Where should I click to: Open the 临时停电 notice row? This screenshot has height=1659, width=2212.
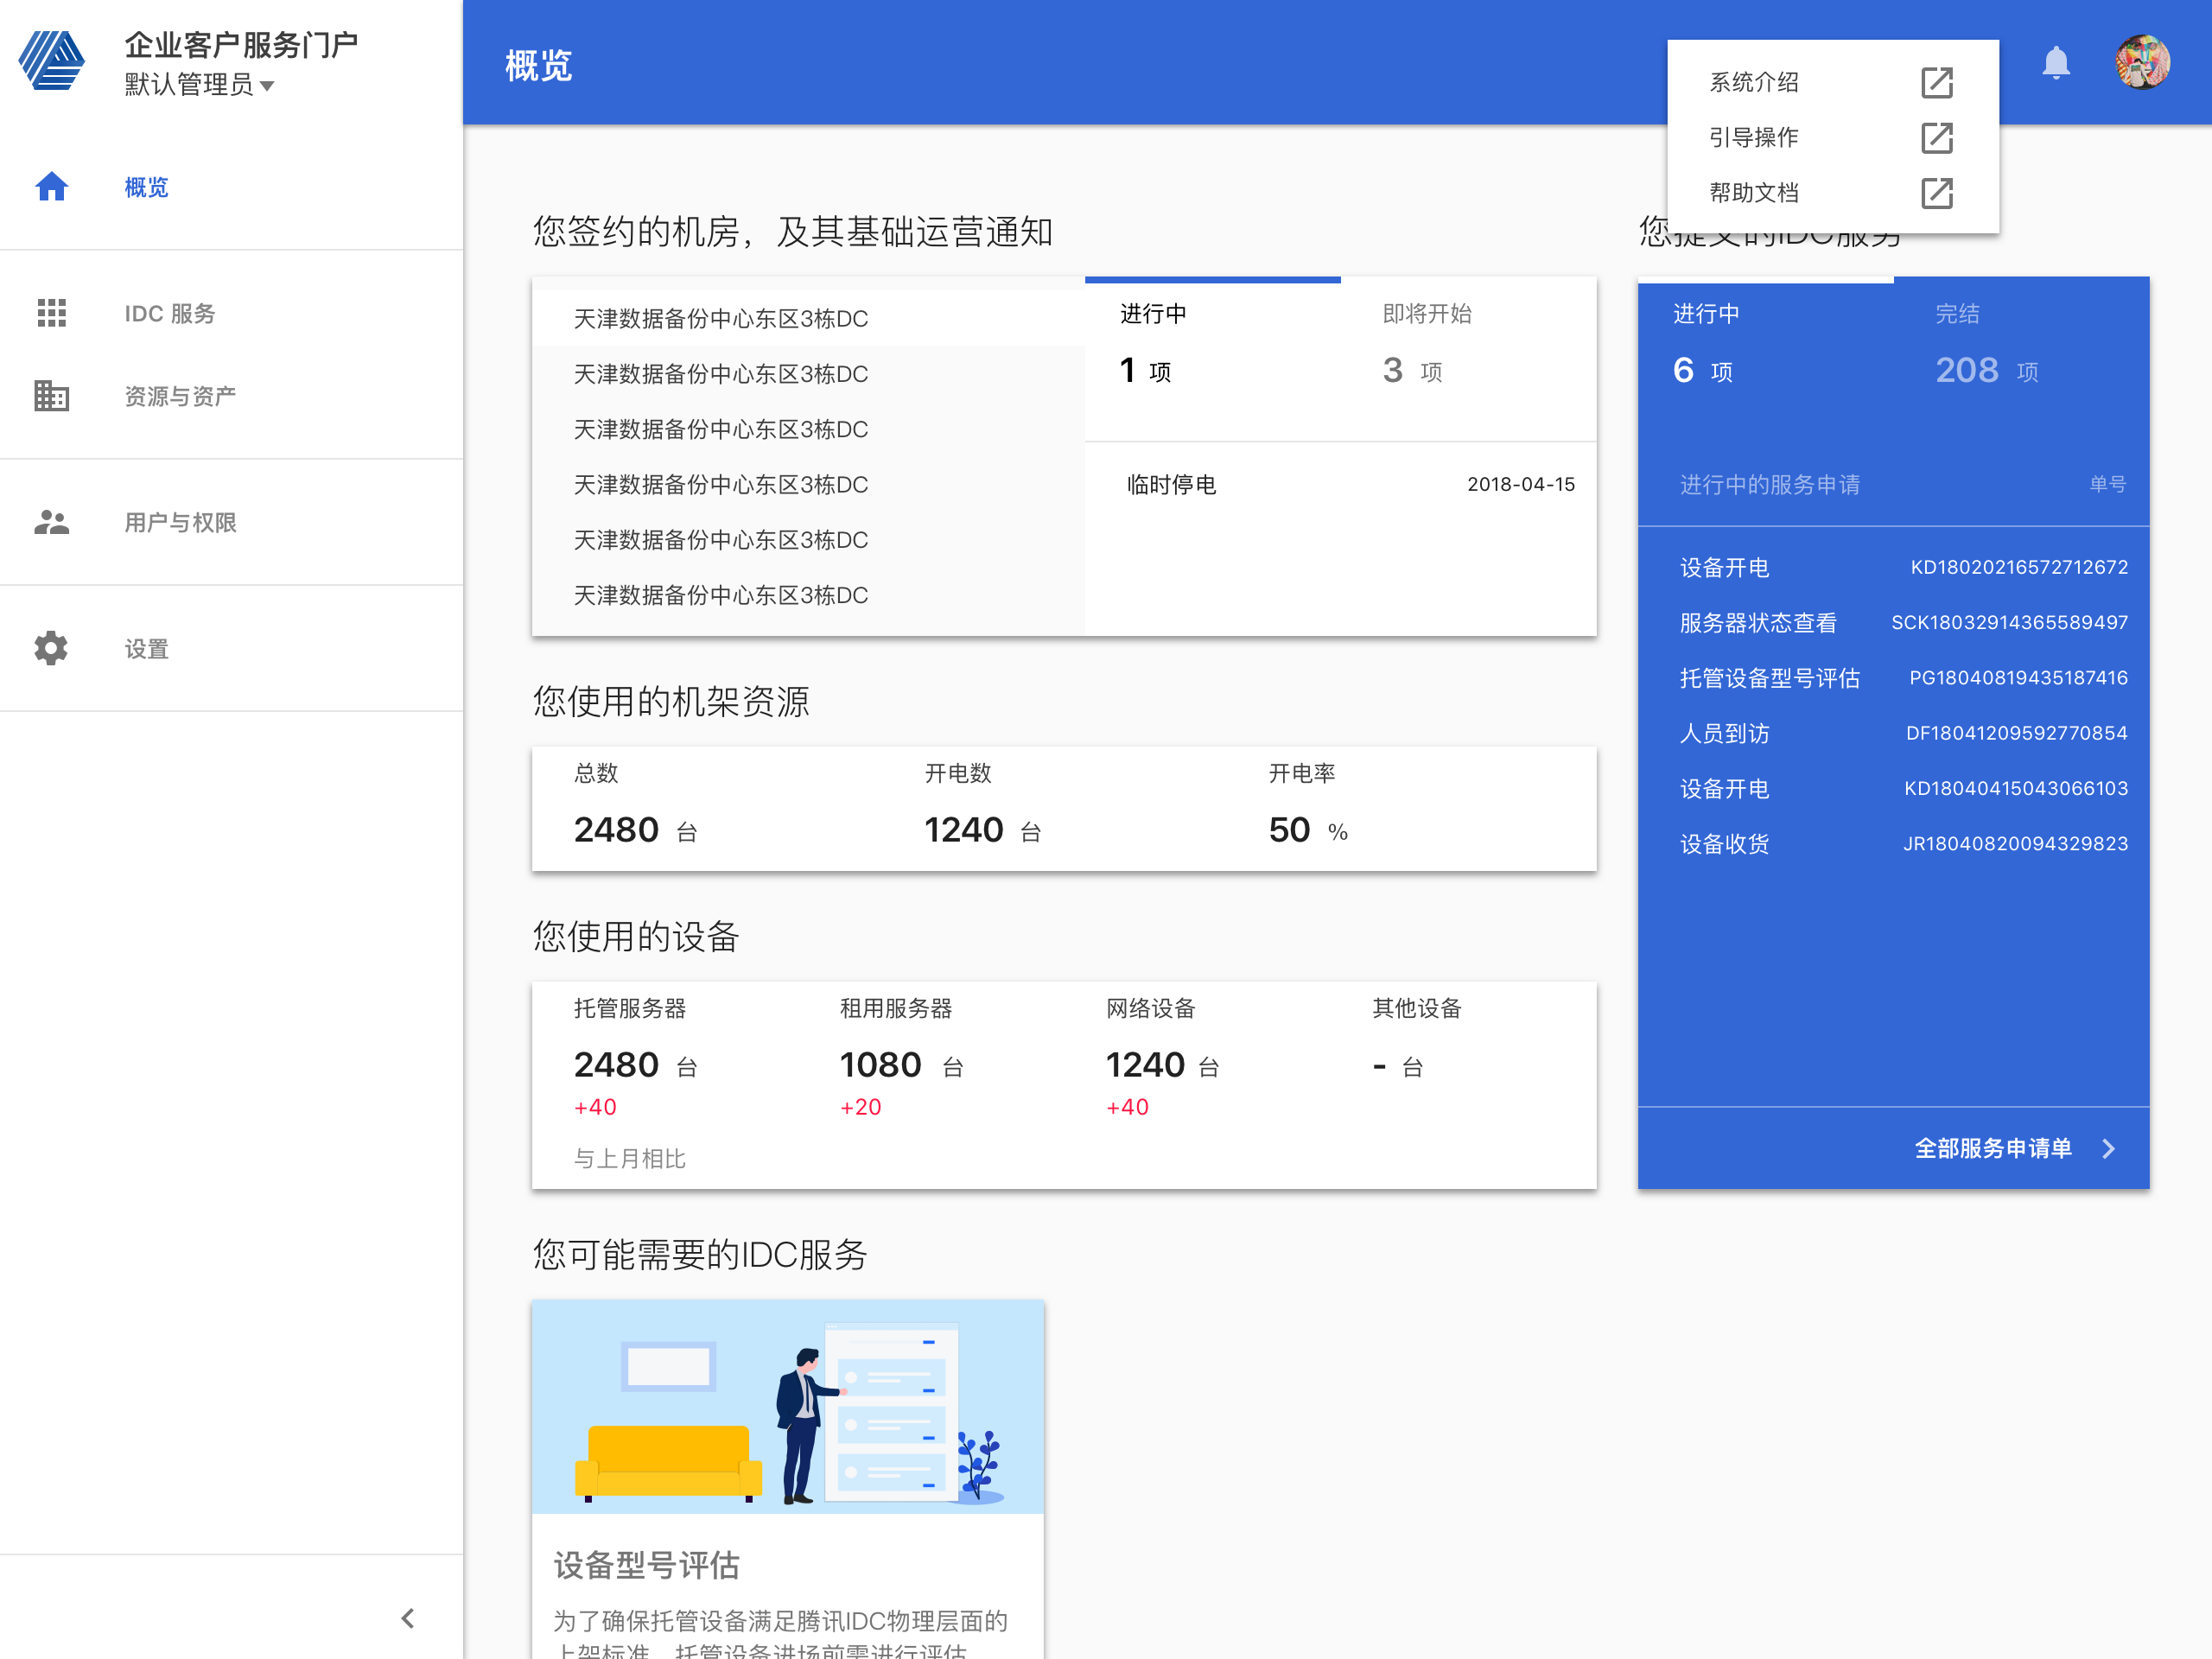coord(1341,485)
